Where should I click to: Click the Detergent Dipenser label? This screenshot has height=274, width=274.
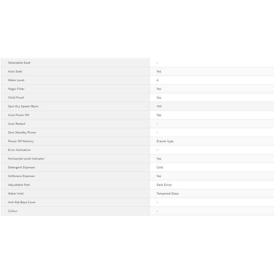[x=22, y=167]
